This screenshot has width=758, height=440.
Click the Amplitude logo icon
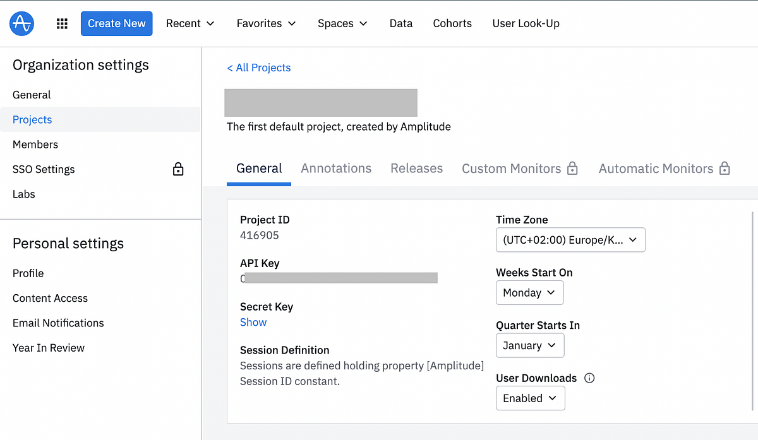tap(21, 23)
